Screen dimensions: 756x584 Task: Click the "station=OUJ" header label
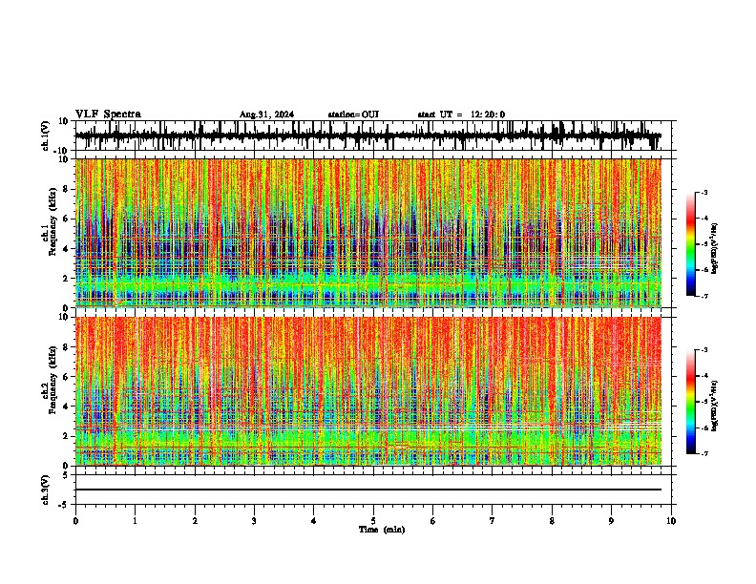pyautogui.click(x=353, y=115)
